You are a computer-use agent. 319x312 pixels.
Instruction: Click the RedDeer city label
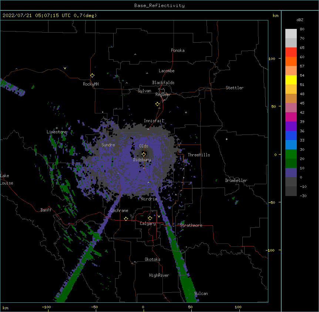click(163, 94)
